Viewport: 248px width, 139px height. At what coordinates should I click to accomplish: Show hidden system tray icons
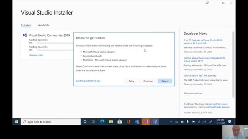coord(171,122)
